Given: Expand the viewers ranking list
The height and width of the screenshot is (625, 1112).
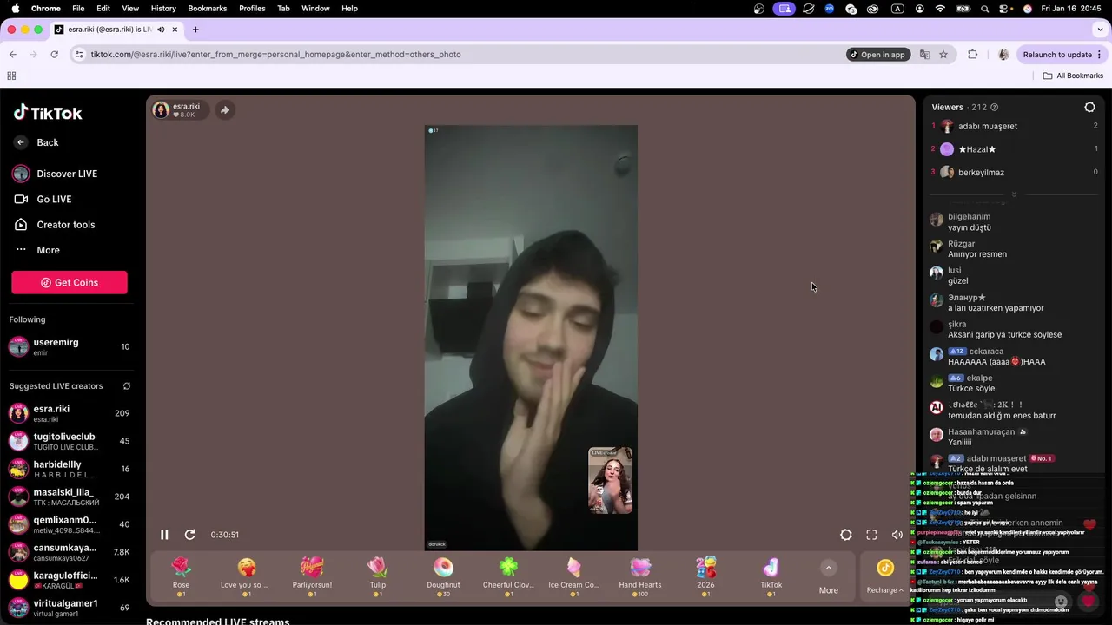Looking at the screenshot, I should pos(1014,194).
